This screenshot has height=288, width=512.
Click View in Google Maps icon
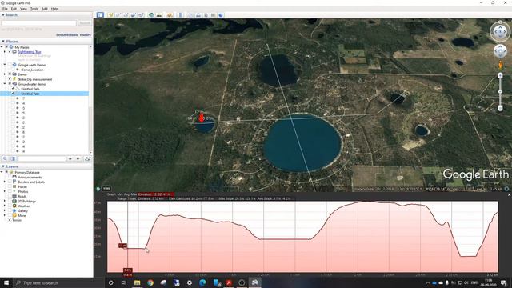click(214, 15)
